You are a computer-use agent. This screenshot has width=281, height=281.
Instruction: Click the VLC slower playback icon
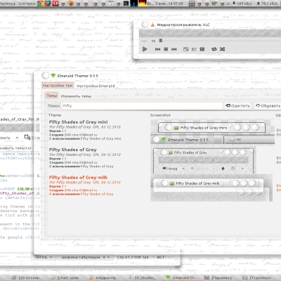[x=153, y=41]
